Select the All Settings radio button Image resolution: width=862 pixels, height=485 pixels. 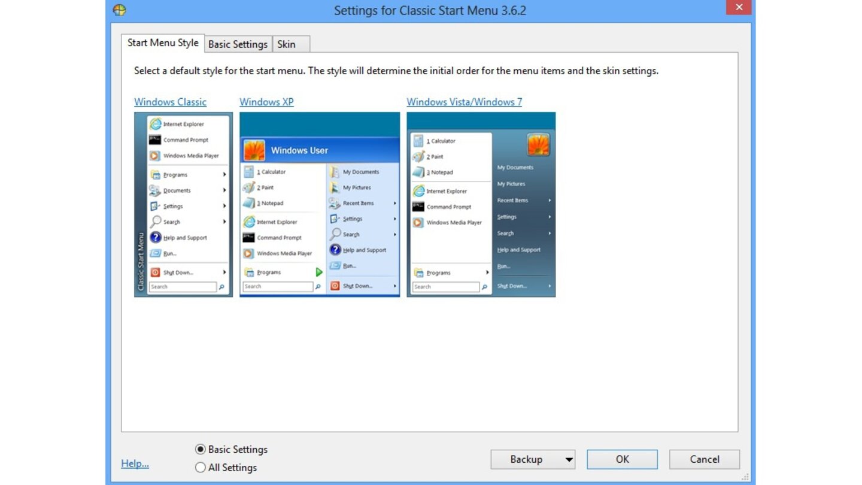click(x=201, y=468)
